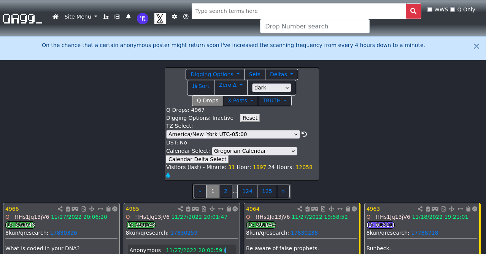Click the share icon on drop 4964
Screen dimensions: 486x254
pyautogui.click(x=300, y=209)
